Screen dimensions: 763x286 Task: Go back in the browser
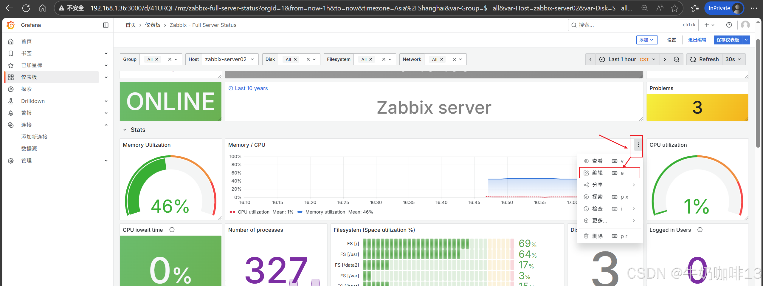(x=10, y=8)
